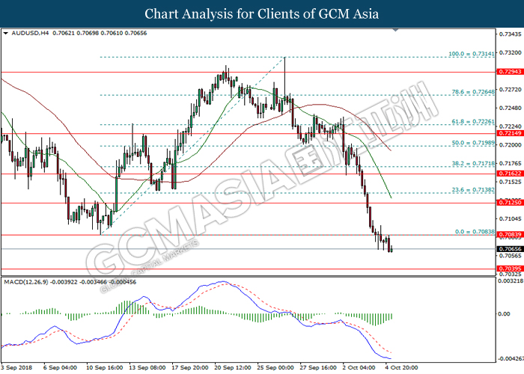Click the 3 Sep 2018 date label
This screenshot has height=374, width=524.
click(x=16, y=367)
